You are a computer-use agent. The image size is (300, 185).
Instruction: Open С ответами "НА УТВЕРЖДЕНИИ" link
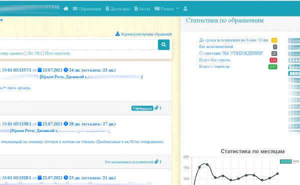[x=231, y=53]
